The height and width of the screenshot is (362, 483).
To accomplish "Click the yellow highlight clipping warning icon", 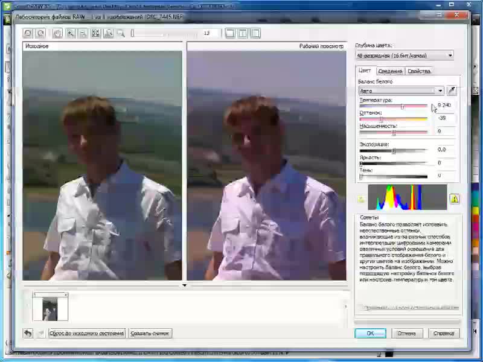I will (454, 198).
